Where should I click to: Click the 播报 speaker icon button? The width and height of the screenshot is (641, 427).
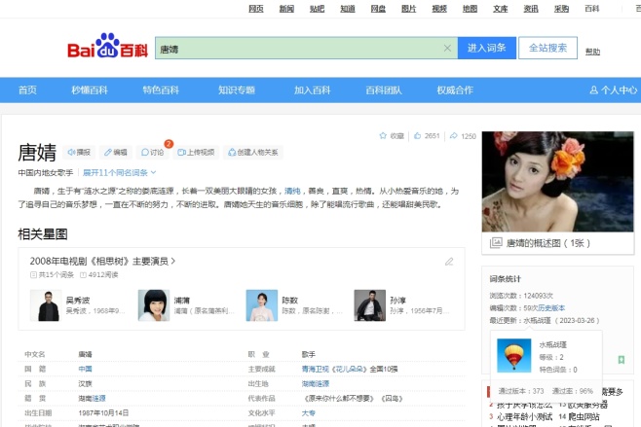[79, 153]
